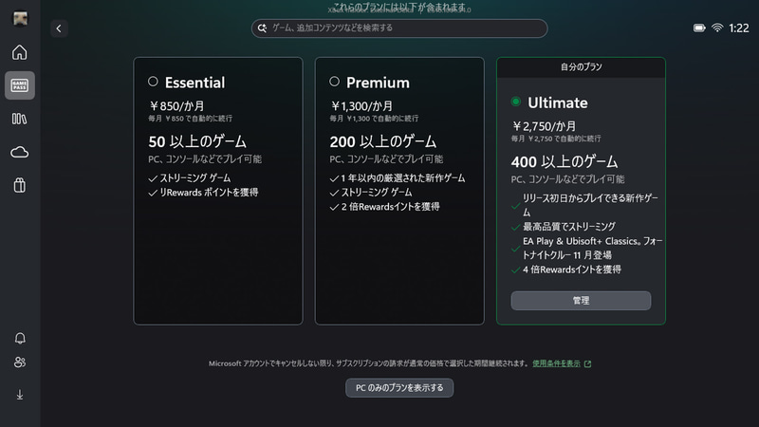The width and height of the screenshot is (759, 427).
Task: Open the Game Pass section
Action: click(x=19, y=85)
